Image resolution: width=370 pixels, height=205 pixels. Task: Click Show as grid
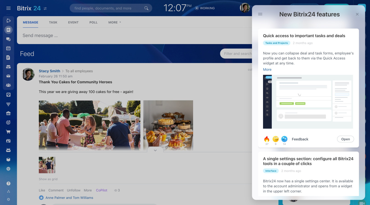pyautogui.click(x=48, y=179)
